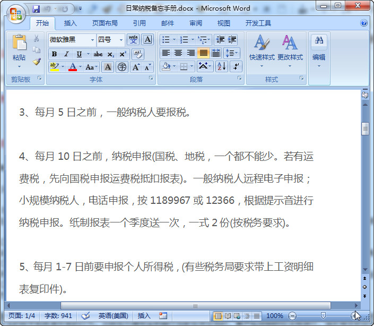This screenshot has height=326, width=374.
Task: Apply character border with boxed A icon
Action: click(x=147, y=39)
